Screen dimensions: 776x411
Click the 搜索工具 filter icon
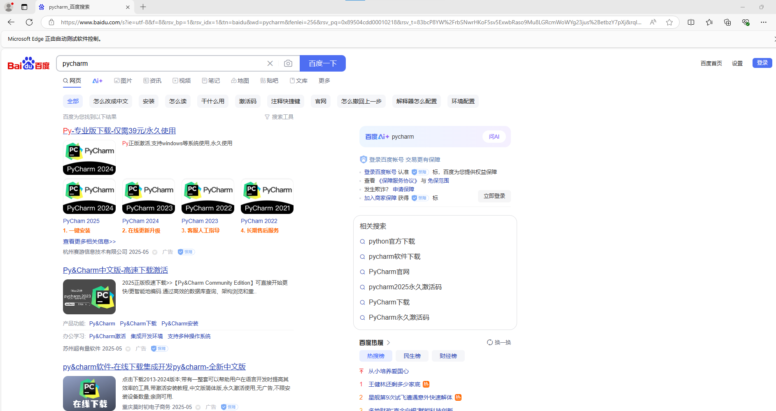tap(267, 117)
